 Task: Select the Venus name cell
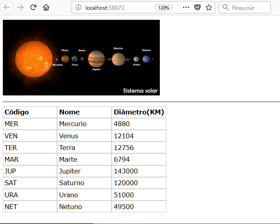tap(84, 136)
